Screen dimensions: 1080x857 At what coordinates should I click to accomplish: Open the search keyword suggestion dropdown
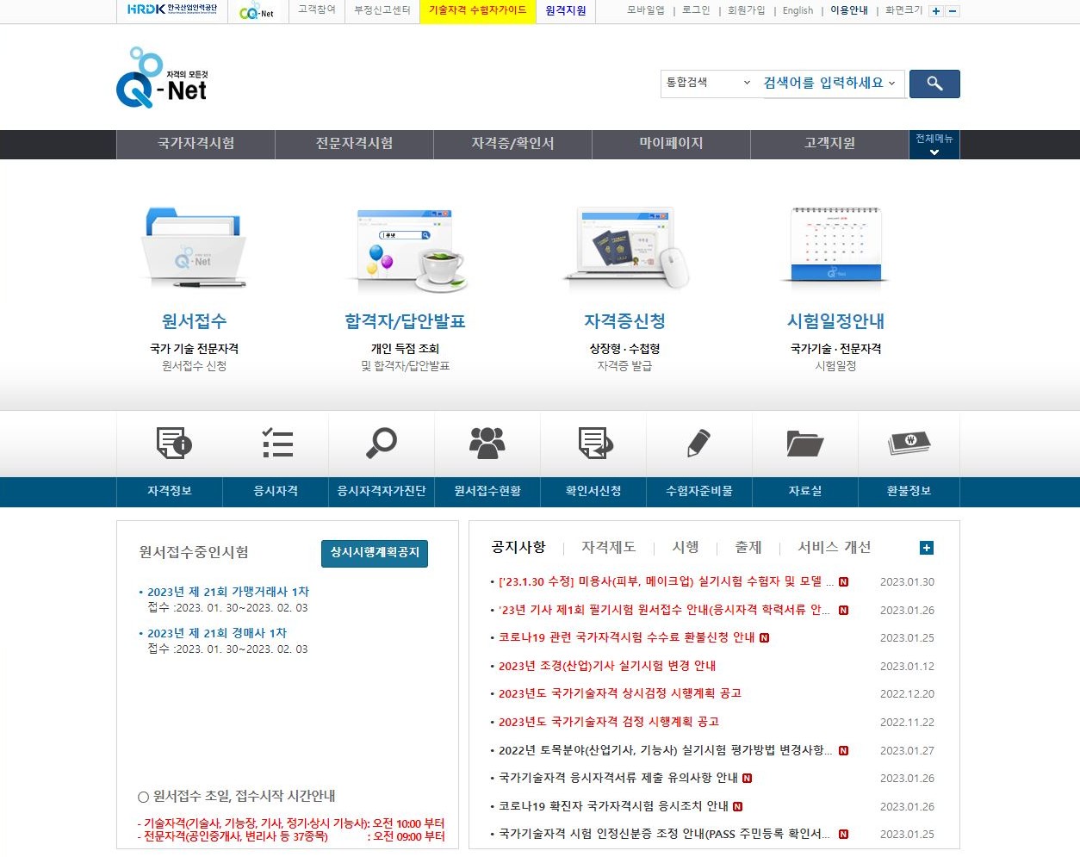point(829,84)
